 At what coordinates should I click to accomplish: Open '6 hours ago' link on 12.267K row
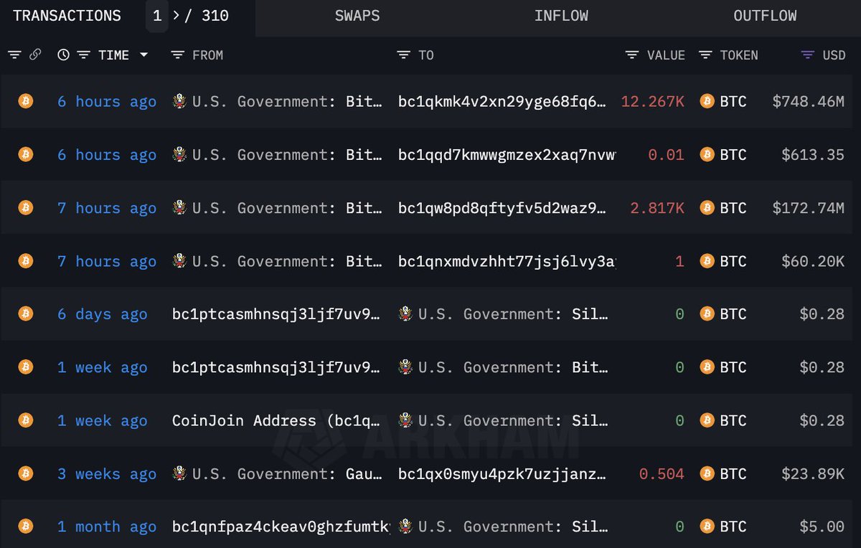(107, 102)
